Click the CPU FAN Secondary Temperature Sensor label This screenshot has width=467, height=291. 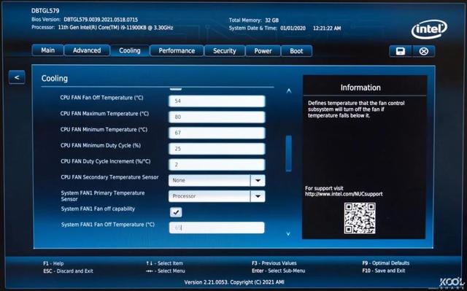click(x=109, y=177)
